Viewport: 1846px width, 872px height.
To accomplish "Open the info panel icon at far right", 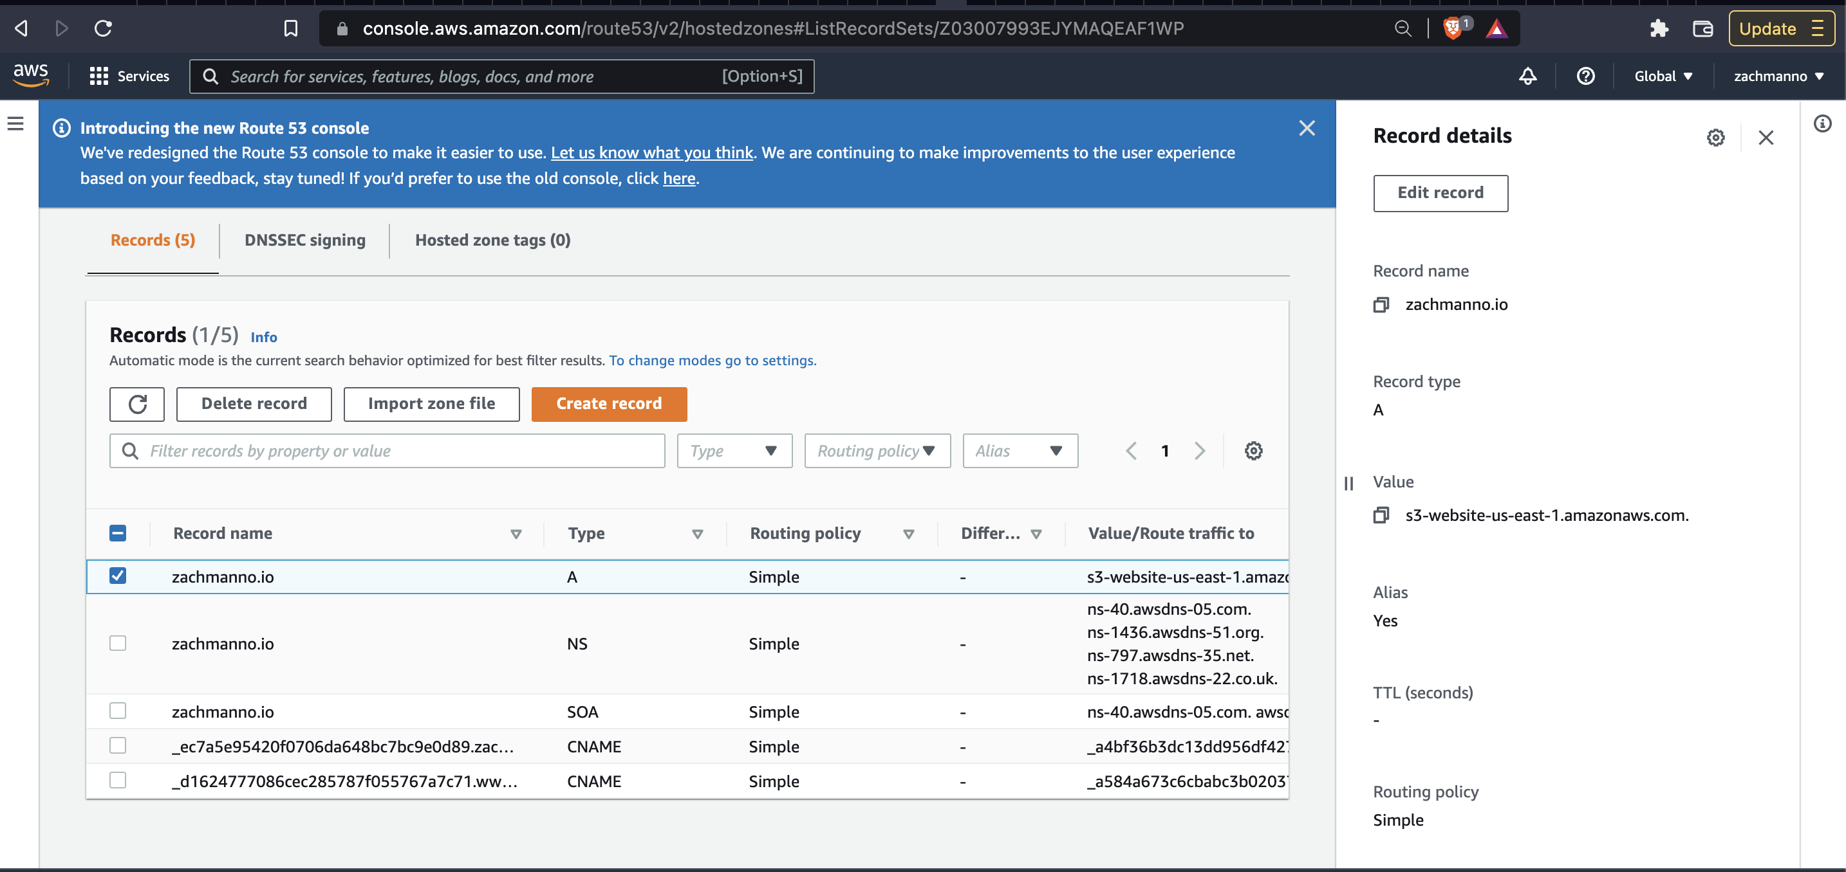I will coord(1822,124).
